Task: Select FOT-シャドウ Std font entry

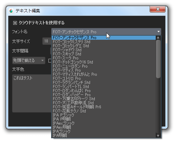Action: coord(104,50)
